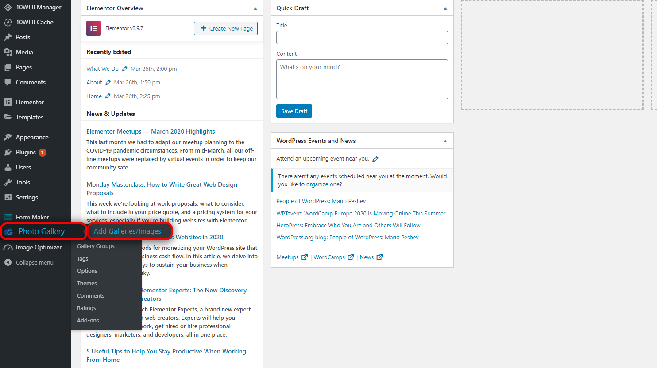This screenshot has width=657, height=368.
Task: Open WPTavern WordCamp Europe 2020 link
Action: [x=361, y=213]
